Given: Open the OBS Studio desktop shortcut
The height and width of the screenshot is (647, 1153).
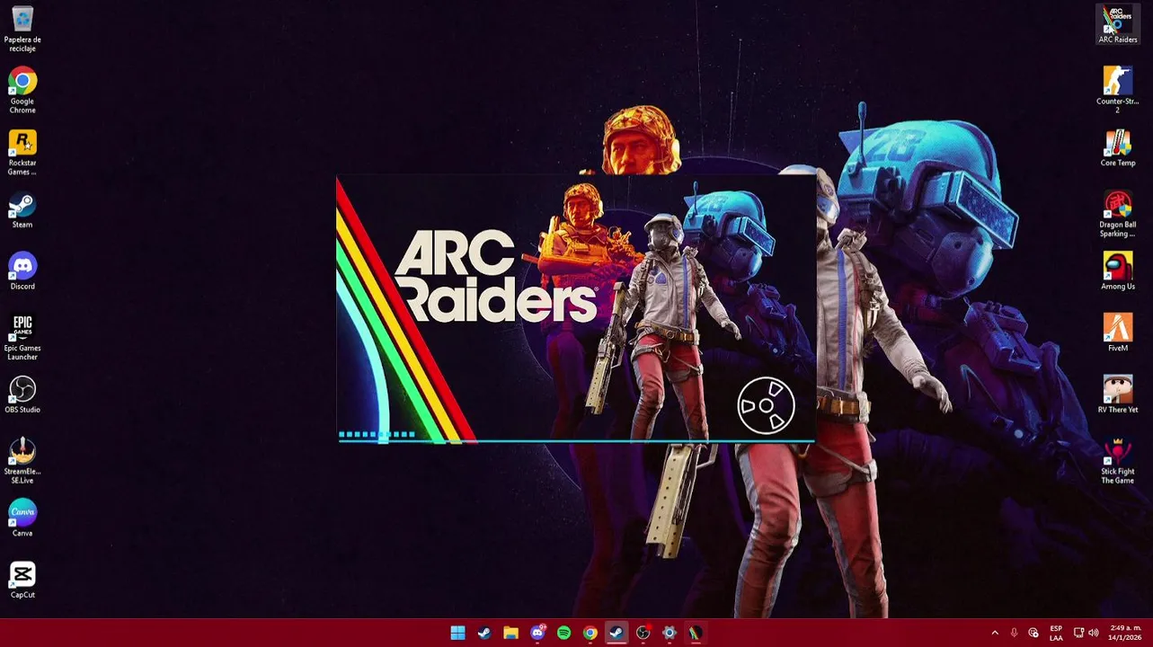Looking at the screenshot, I should (22, 396).
